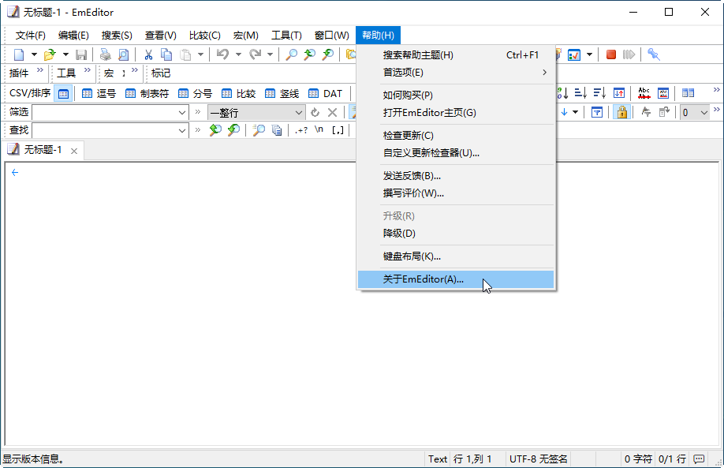The height and width of the screenshot is (468, 724).
Task: Click the blue pushpin icon
Action: click(653, 54)
